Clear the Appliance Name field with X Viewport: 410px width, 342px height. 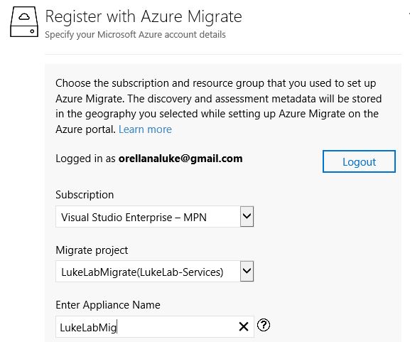coord(244,326)
